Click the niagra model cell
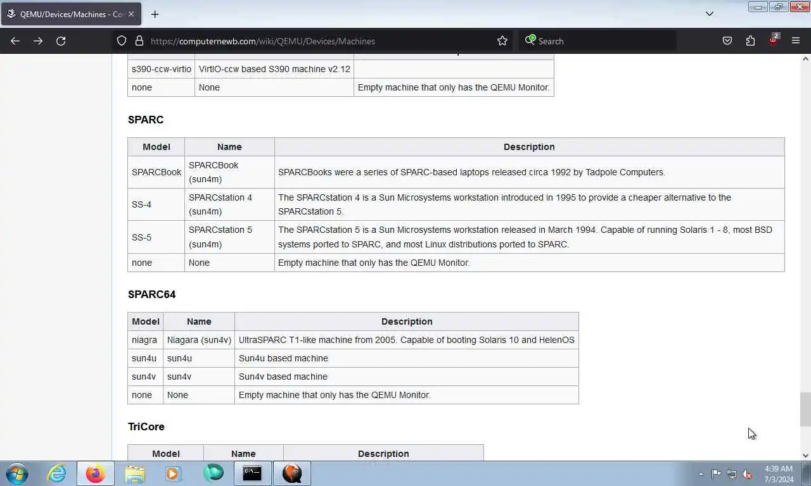The image size is (811, 486). pos(145,340)
